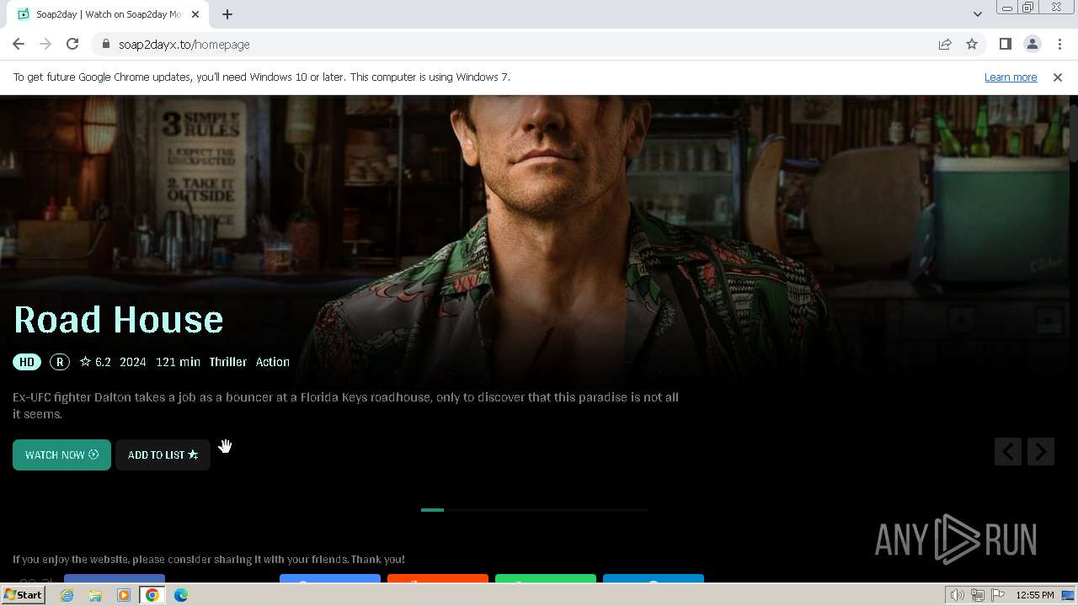This screenshot has width=1078, height=606.
Task: Select the Soap2day browser tab
Action: 108,14
